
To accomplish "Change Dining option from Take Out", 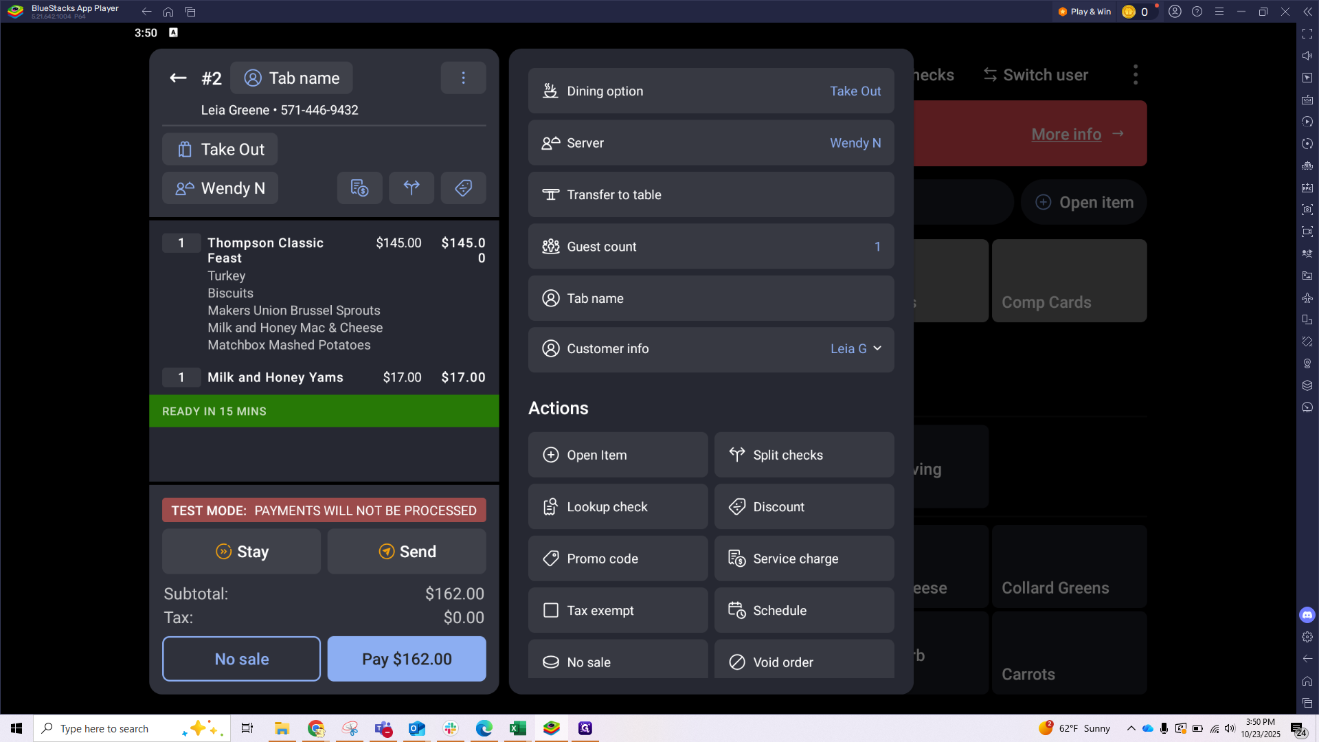I will pyautogui.click(x=710, y=91).
